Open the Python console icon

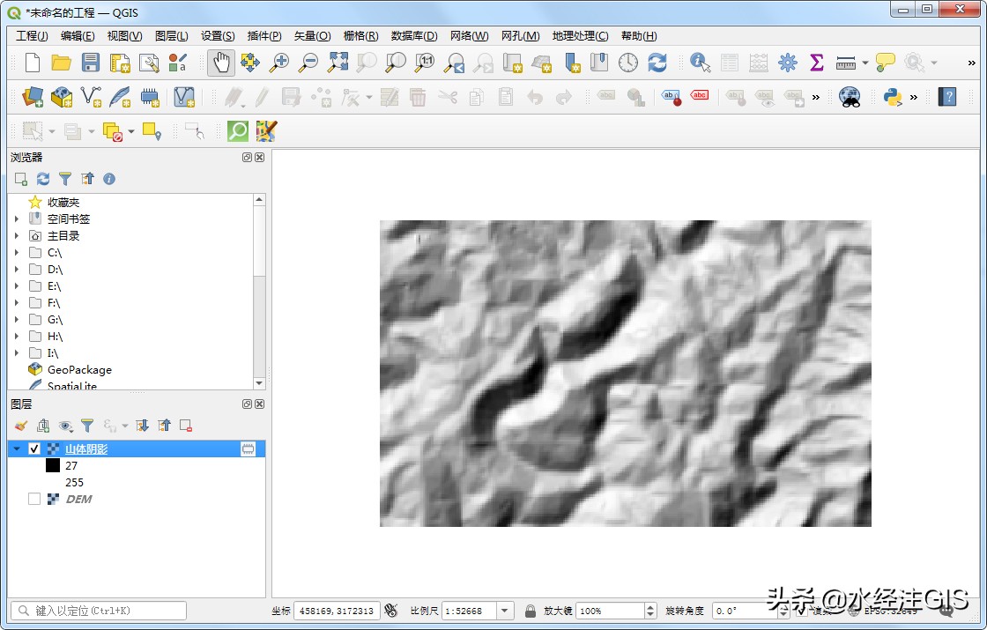[x=893, y=97]
